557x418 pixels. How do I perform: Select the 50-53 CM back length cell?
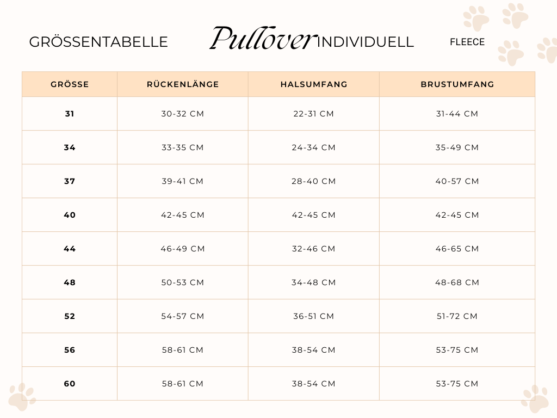(x=183, y=282)
